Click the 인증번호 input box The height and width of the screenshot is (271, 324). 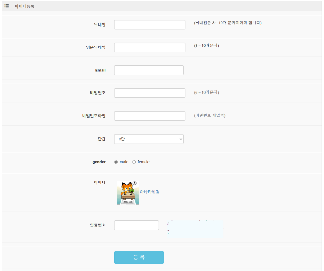pos(136,225)
